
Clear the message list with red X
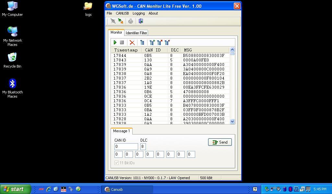click(x=132, y=42)
